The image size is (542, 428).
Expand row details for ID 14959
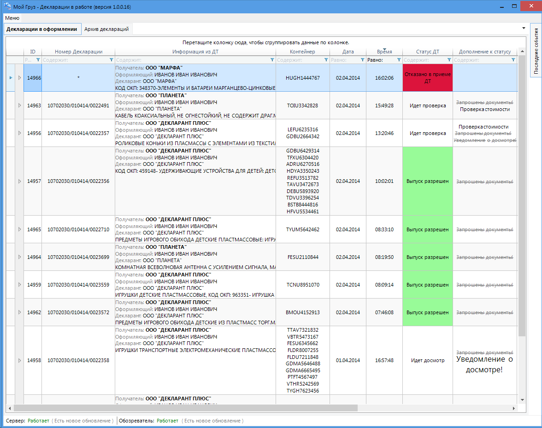pyautogui.click(x=19, y=285)
